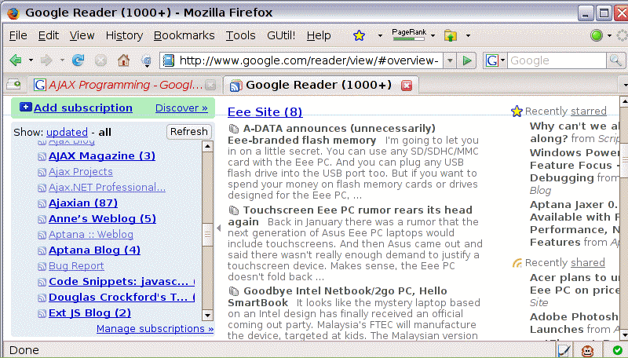
Task: Open the Add subscription link
Action: tap(83, 108)
